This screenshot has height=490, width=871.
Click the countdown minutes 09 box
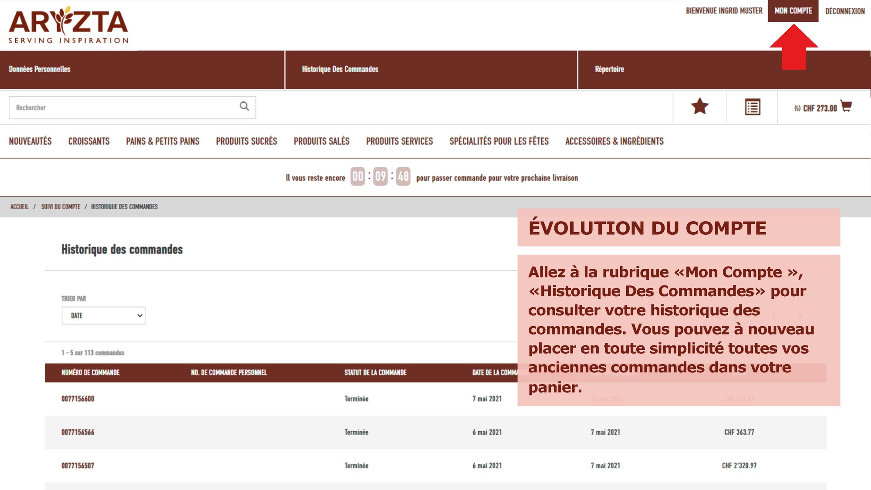(380, 176)
